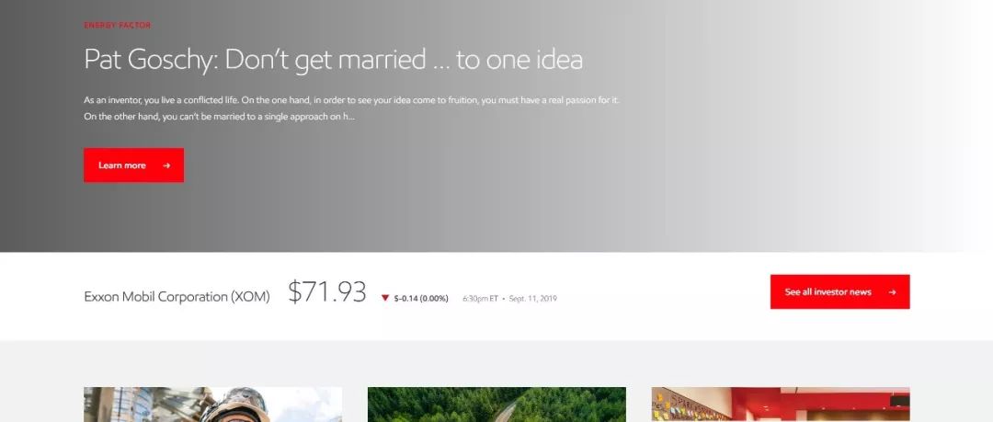Click the red Learn more button

tap(133, 165)
